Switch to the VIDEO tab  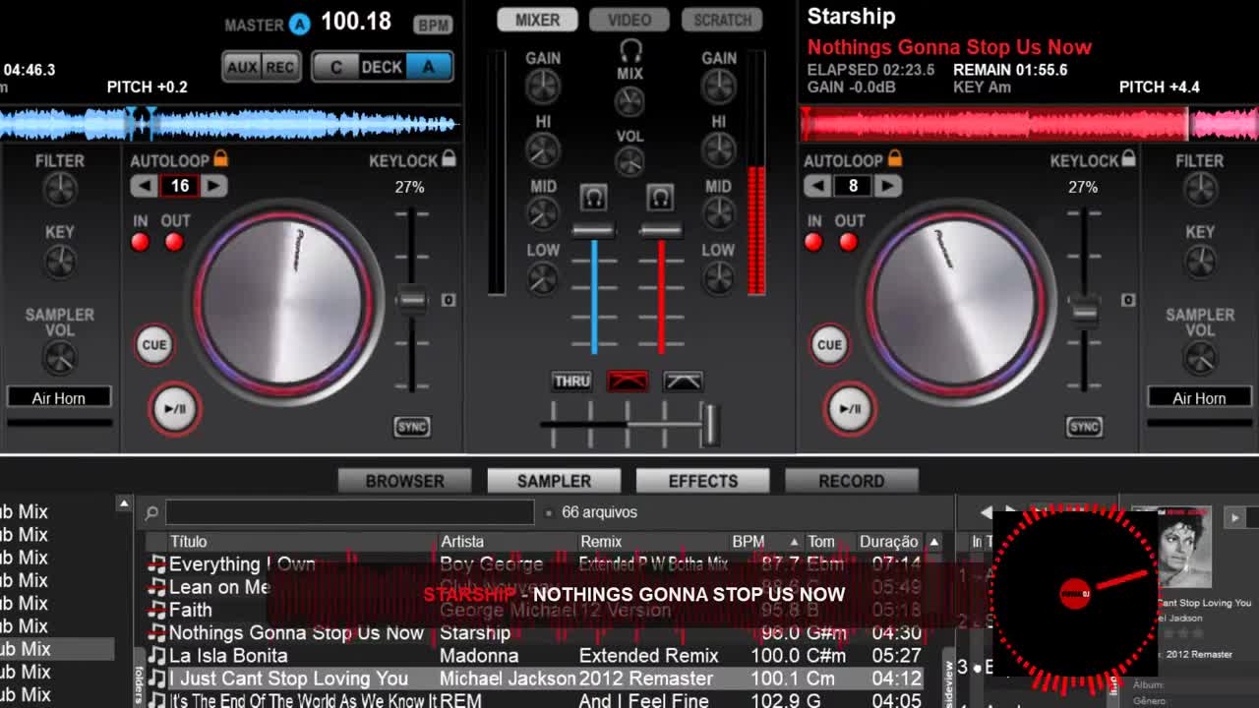(629, 20)
